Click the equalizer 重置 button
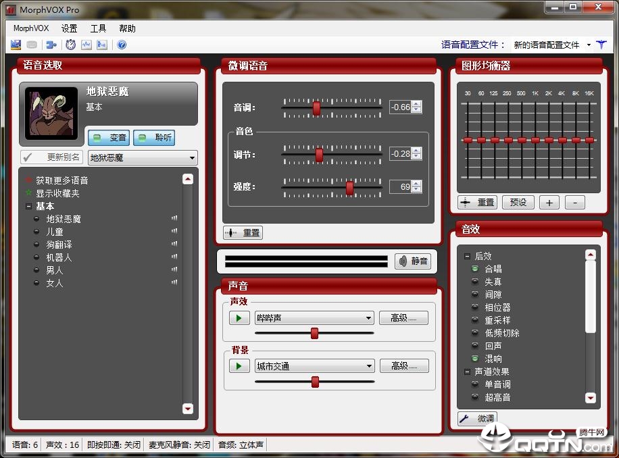The image size is (619, 458). [478, 203]
